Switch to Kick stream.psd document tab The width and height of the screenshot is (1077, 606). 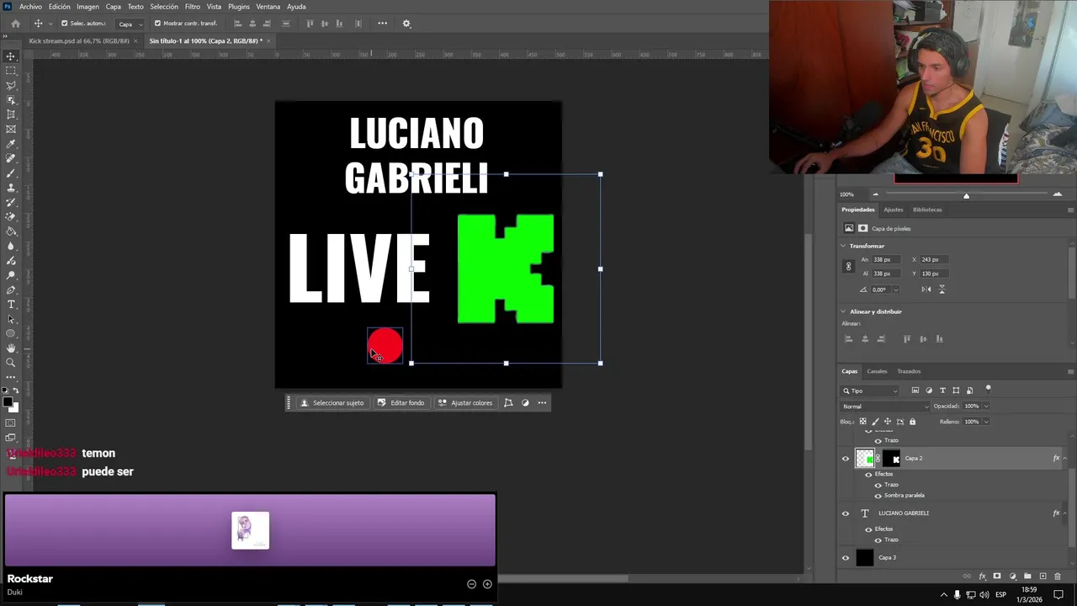(78, 40)
